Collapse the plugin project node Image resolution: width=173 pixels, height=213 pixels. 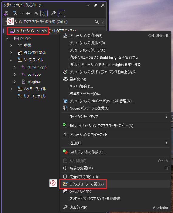tap(7, 38)
